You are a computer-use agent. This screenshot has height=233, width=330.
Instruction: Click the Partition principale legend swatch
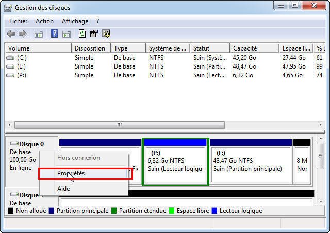click(x=52, y=211)
